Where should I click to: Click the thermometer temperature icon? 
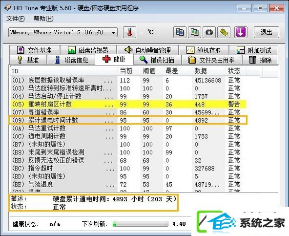[x=129, y=32]
